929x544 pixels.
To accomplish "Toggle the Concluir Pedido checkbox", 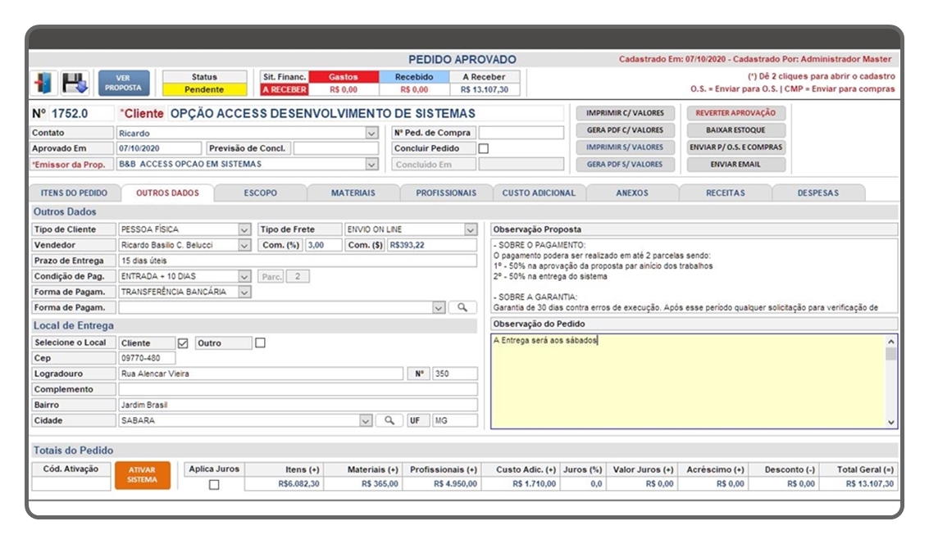I will coord(484,148).
